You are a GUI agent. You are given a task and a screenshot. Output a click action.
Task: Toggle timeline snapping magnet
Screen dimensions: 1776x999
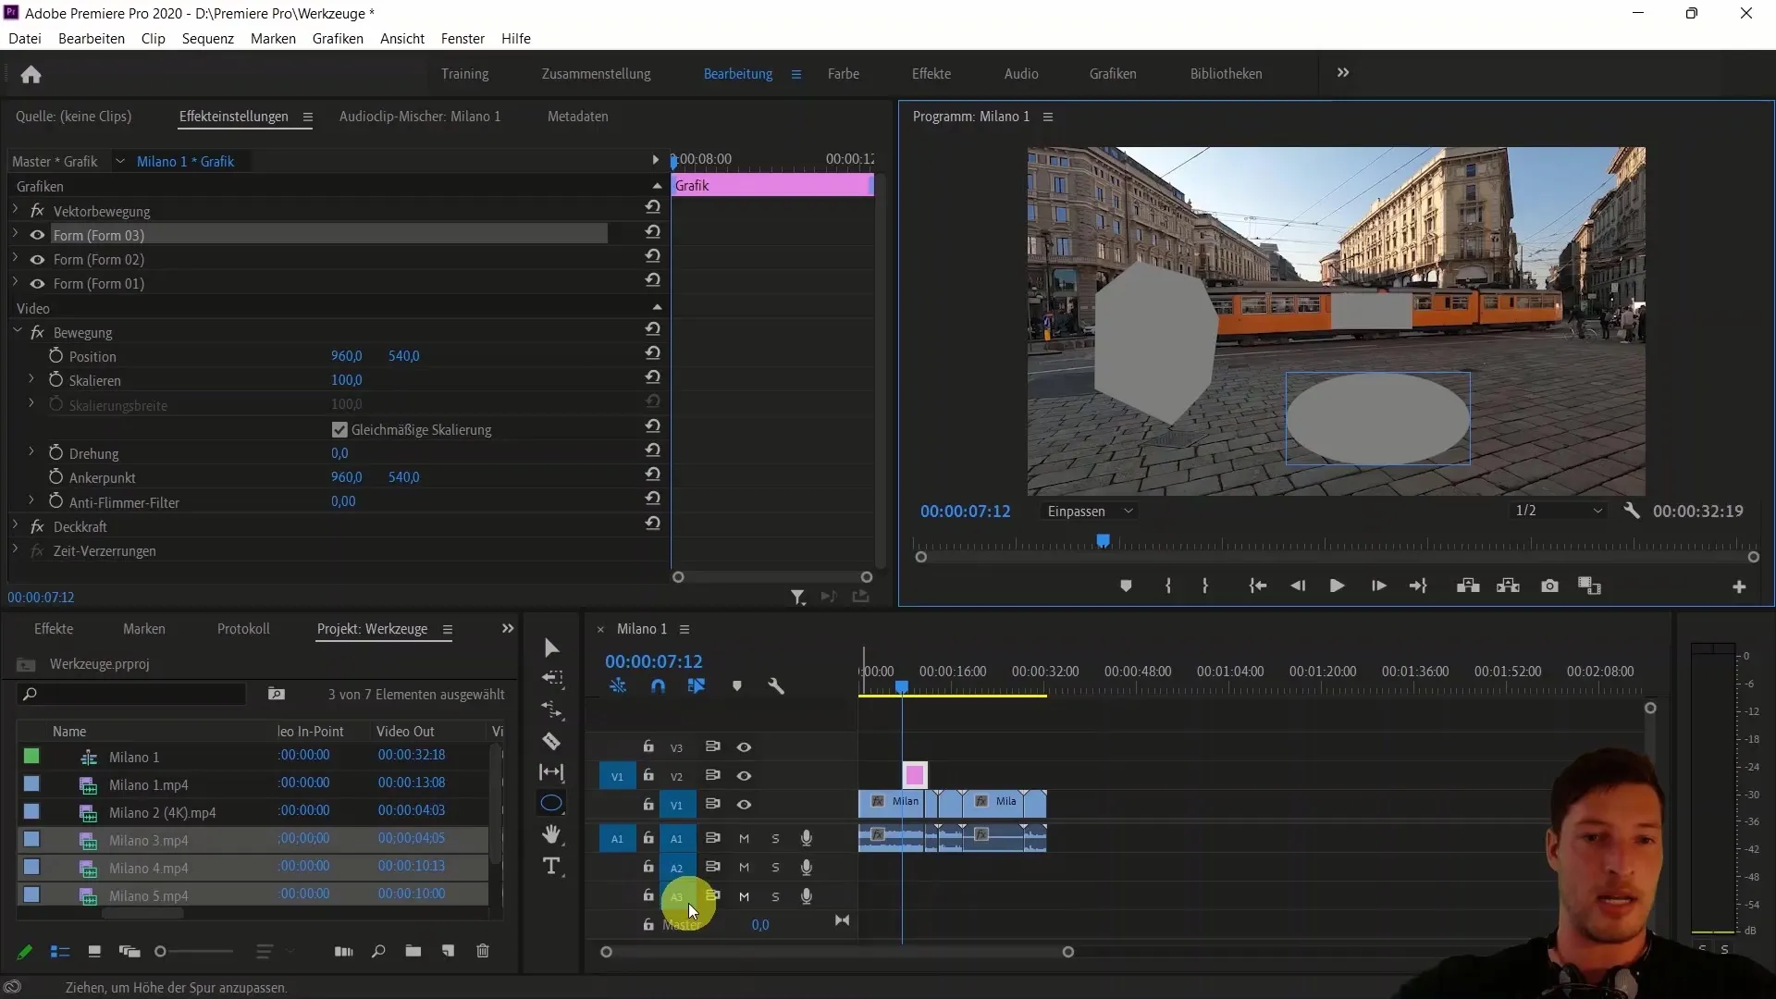tap(658, 686)
